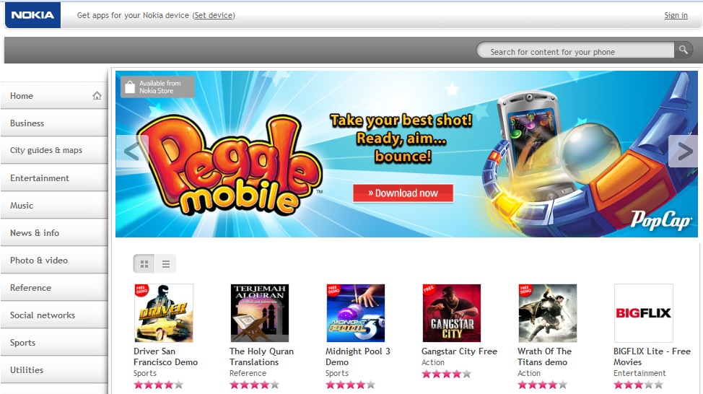
Task: Click Download now button on Peggle banner
Action: tap(403, 193)
